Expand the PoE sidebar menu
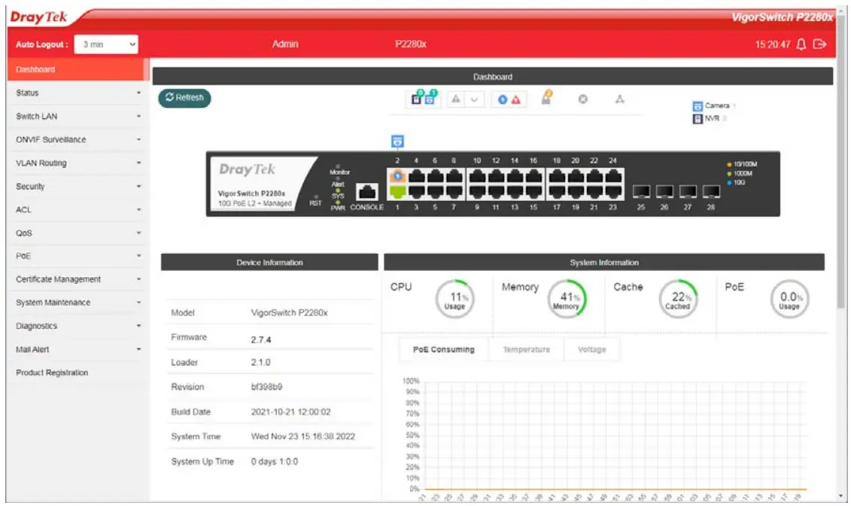This screenshot has height=506, width=851. 78,256
